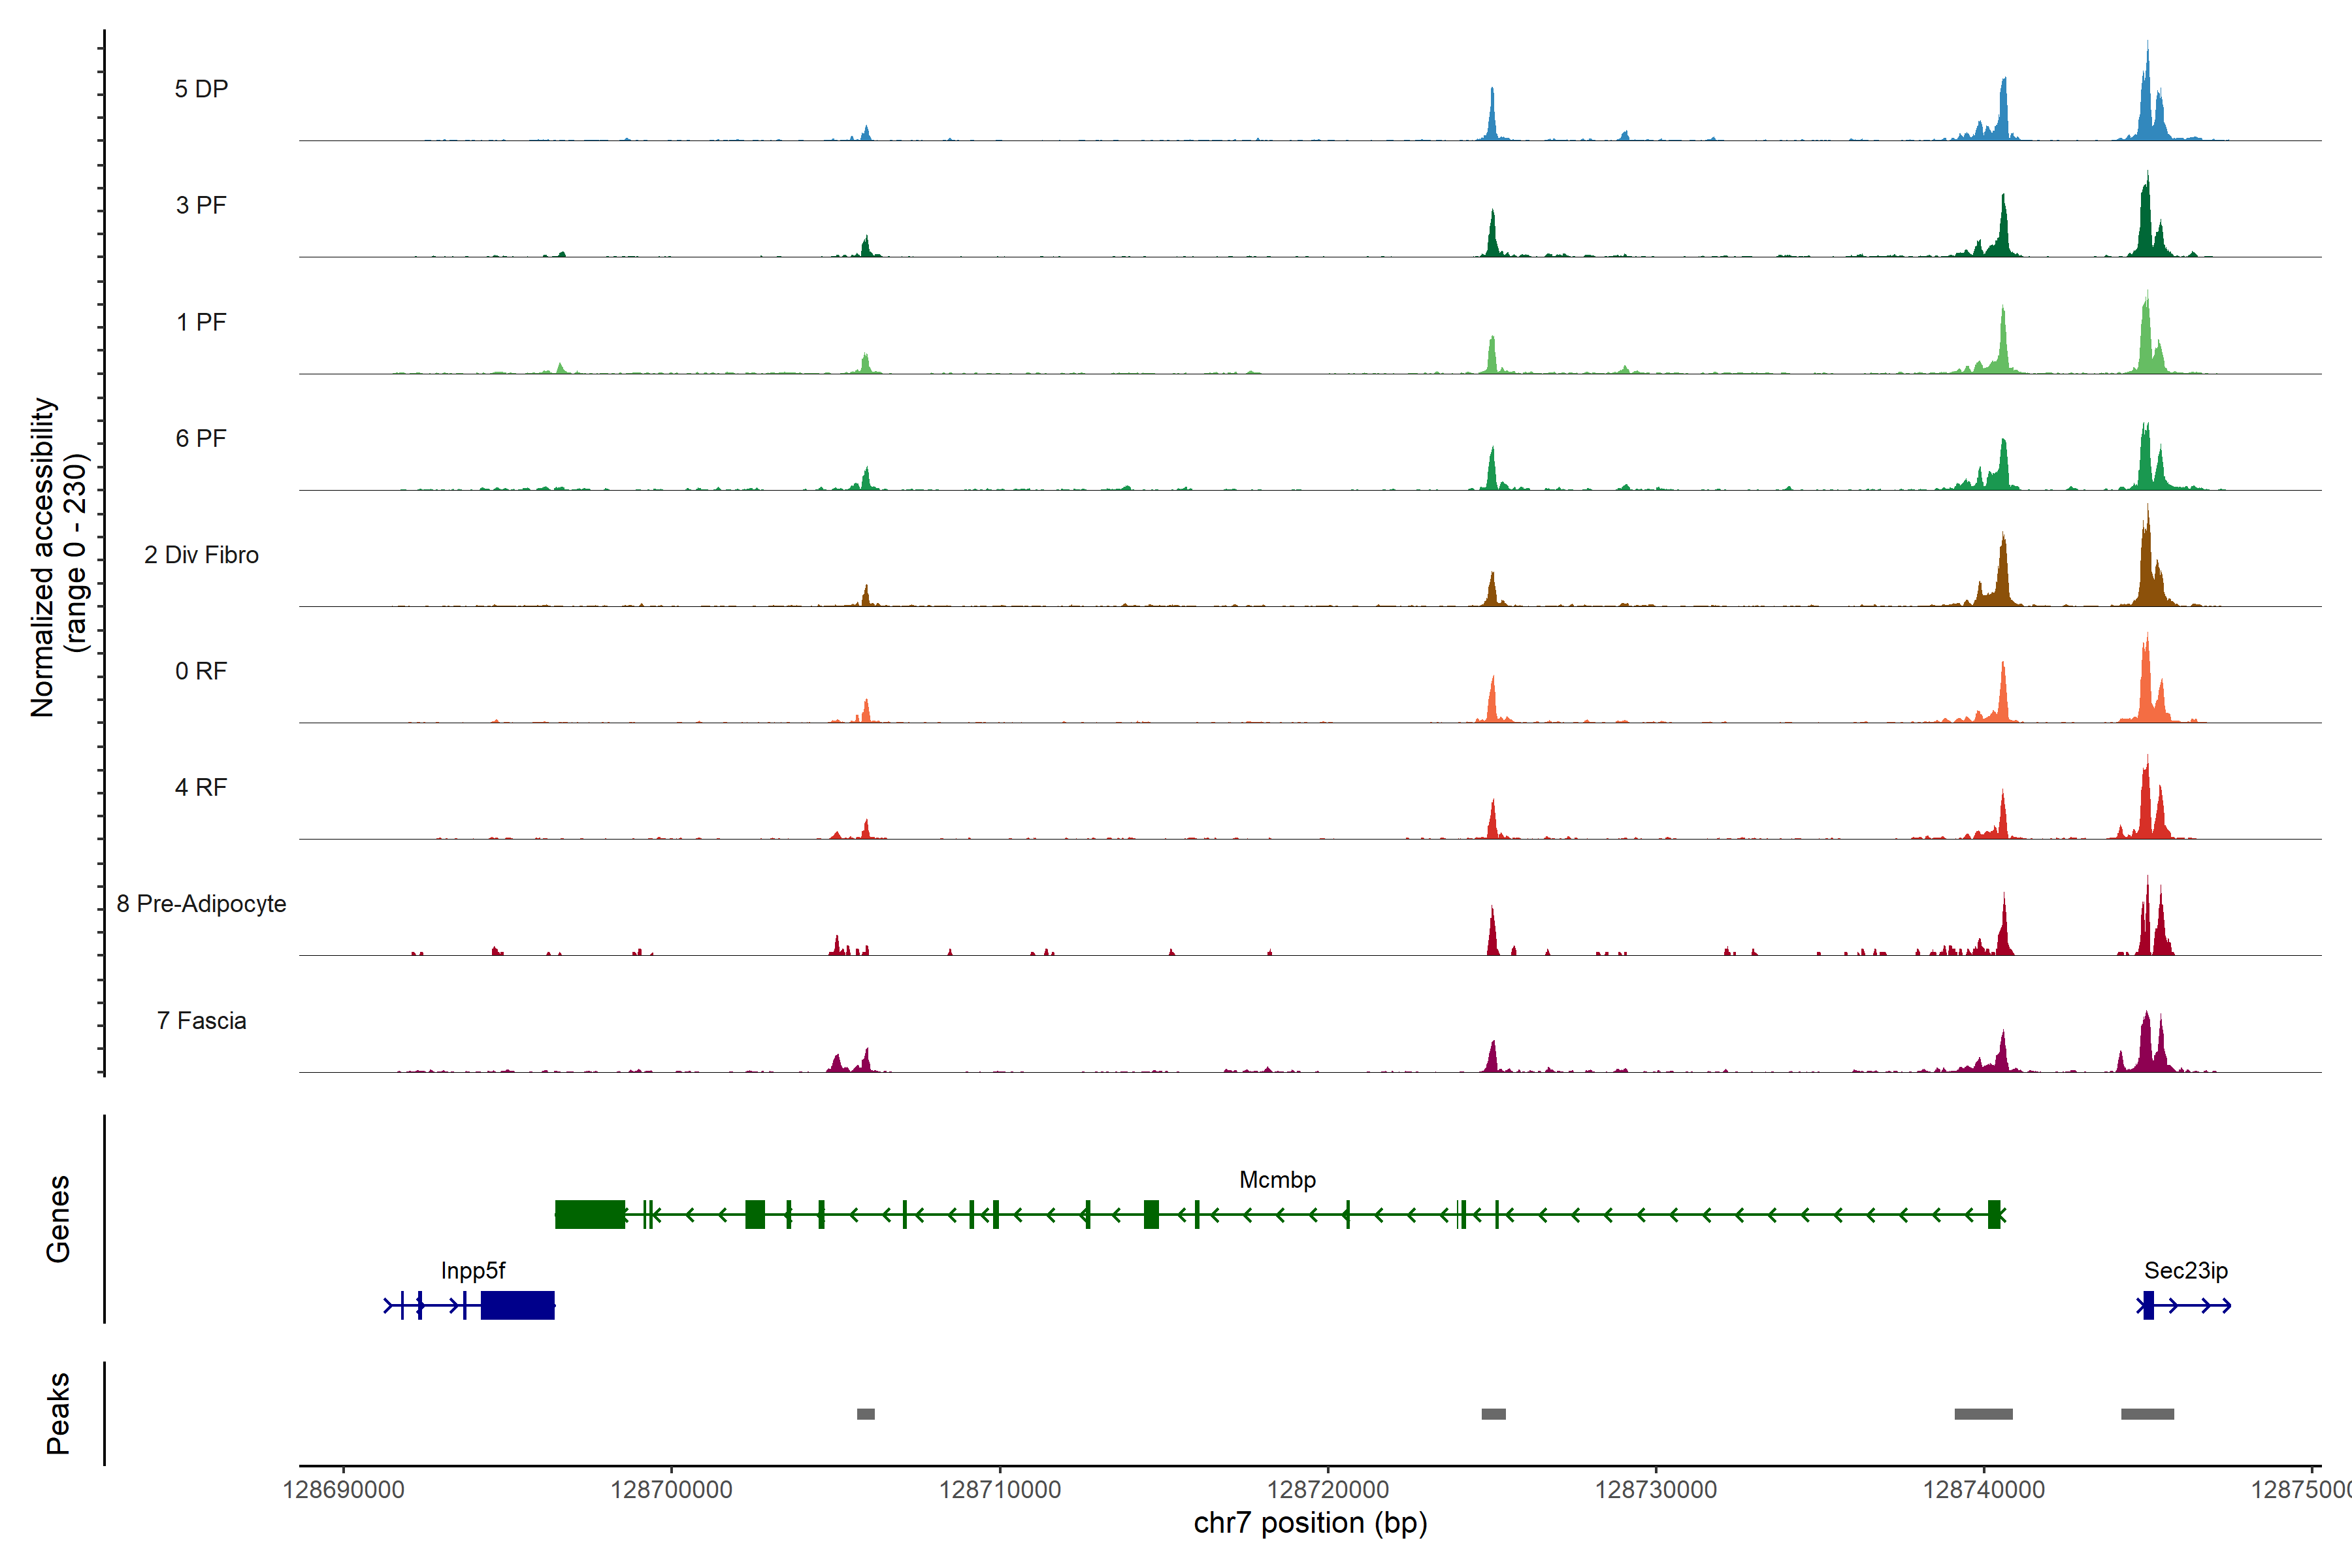
Task: Click the Peaks panel label
Action: (x=58, y=1413)
